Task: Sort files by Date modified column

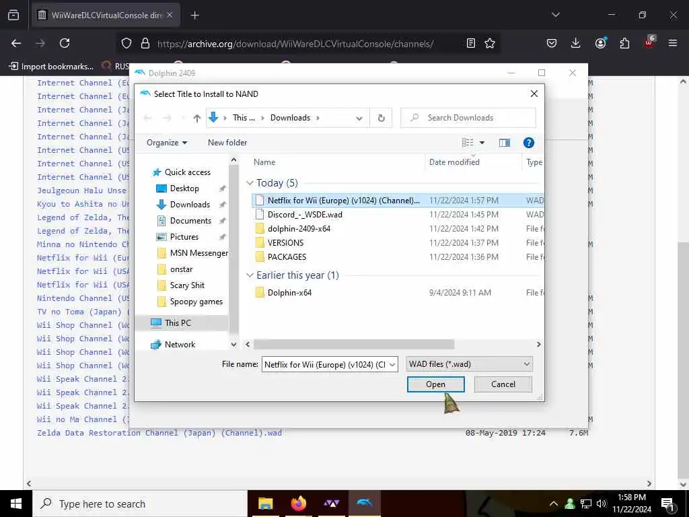Action: 454,162
